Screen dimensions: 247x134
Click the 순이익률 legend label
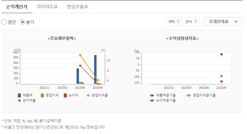pyautogui.click(x=29, y=100)
